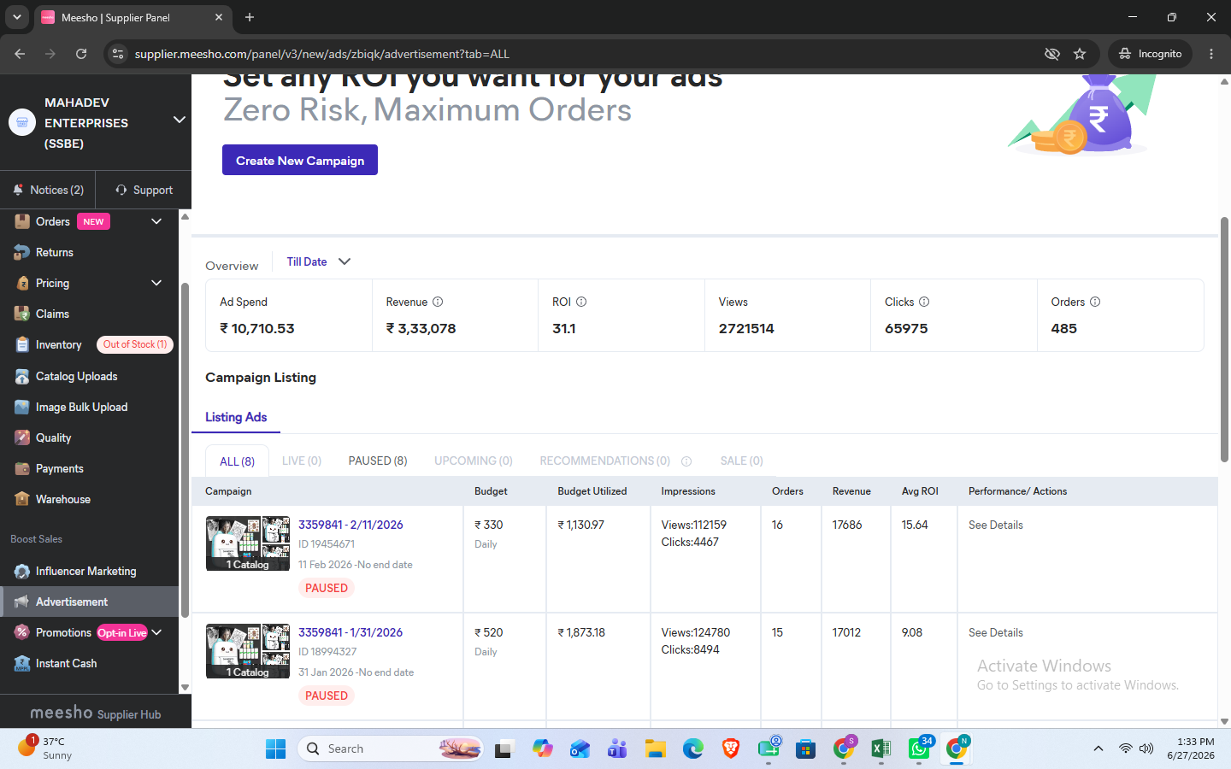Open the Promotions icon in sidebar

point(22,632)
